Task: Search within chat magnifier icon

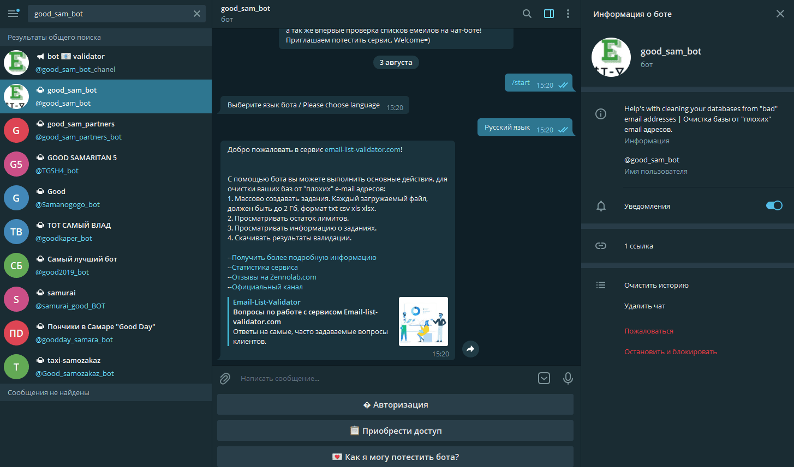Action: point(527,14)
